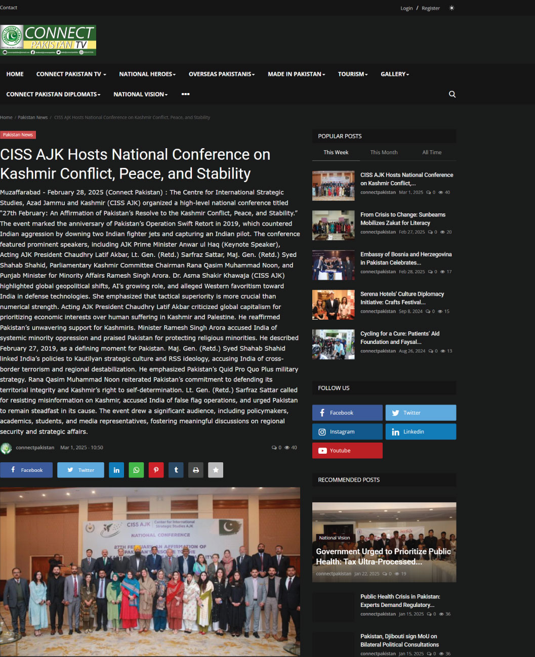Click National Vision tag on recommended post
Screen dimensions: 535x657
point(334,538)
